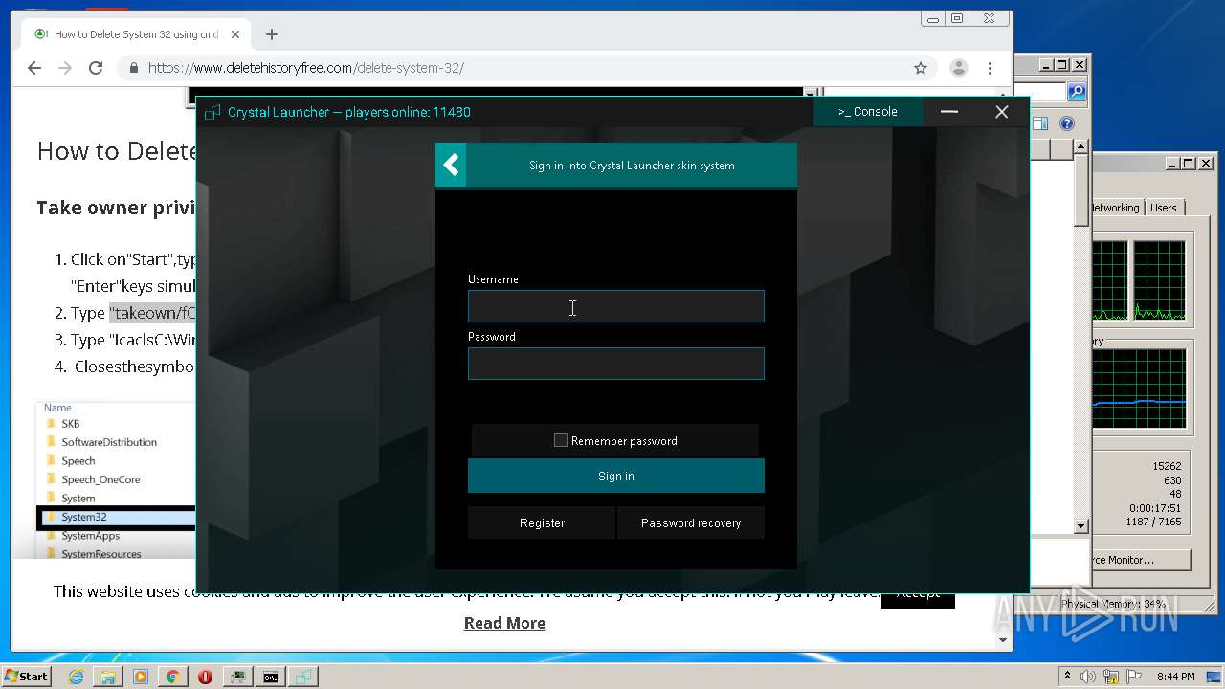Open the Chrome profile avatar
The height and width of the screenshot is (689, 1225).
click(x=958, y=68)
